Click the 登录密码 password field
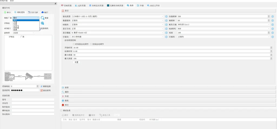The width and height of the screenshot is (277, 129). 25,90
